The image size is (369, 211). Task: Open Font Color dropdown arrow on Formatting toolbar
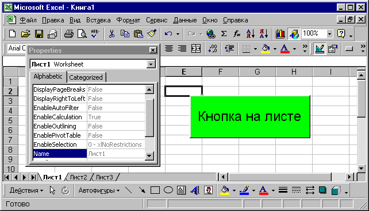point(294,49)
